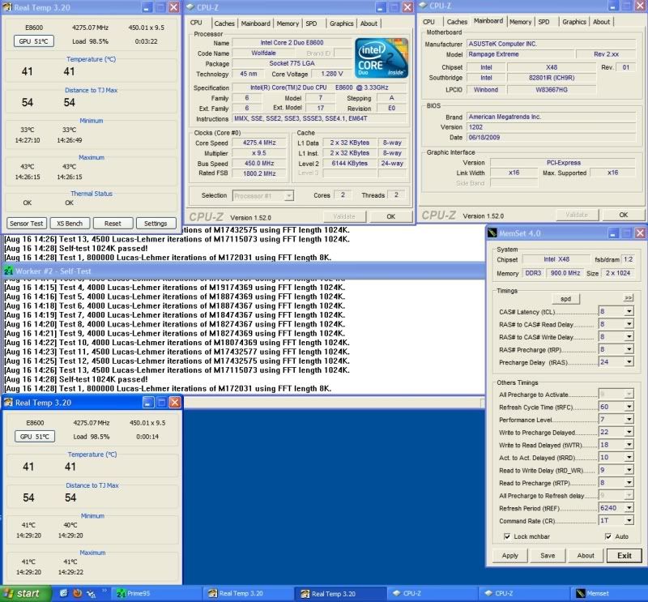
Task: Switch to Caches tab in left CPU-Z
Action: click(224, 23)
